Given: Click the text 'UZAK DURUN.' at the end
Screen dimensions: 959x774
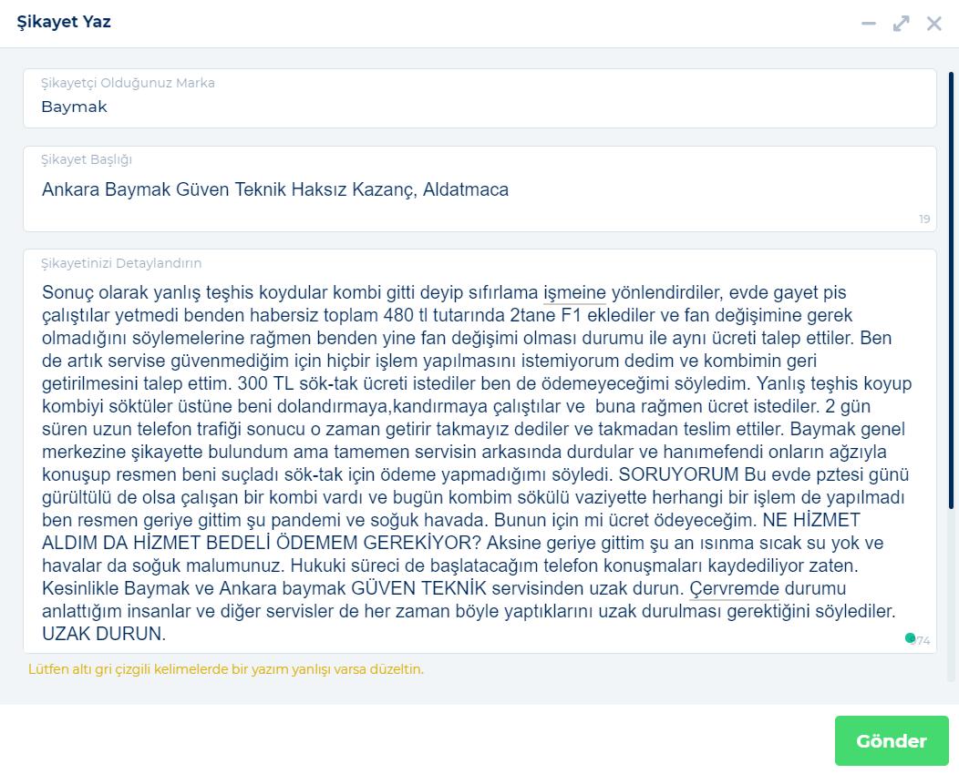Looking at the screenshot, I should (x=104, y=634).
